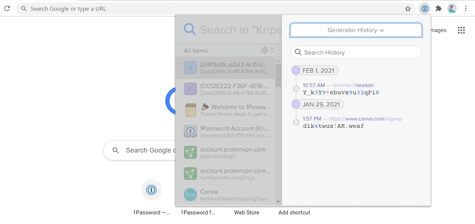Select the Canva login item

[x=225, y=195]
